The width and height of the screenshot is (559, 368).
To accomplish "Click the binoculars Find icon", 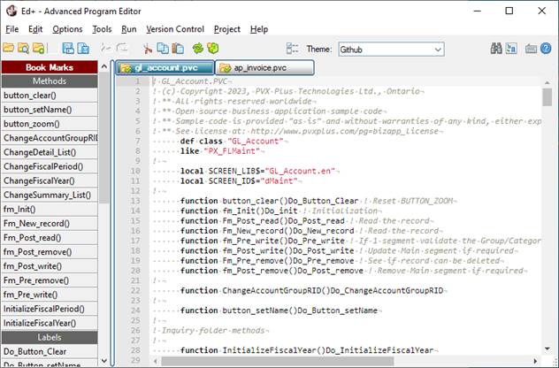I will [497, 49].
